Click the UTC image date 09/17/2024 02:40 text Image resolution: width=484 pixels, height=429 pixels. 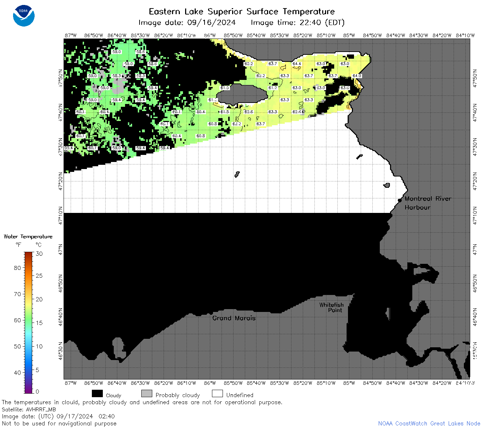coord(58,416)
